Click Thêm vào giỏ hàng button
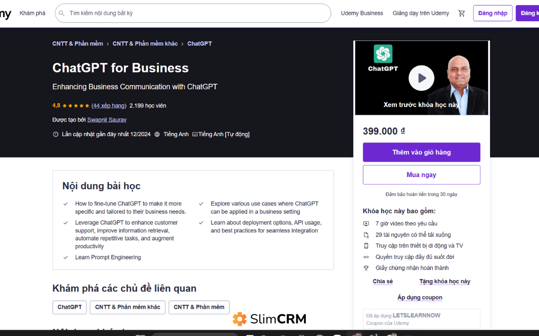The image size is (539, 336). 421,152
